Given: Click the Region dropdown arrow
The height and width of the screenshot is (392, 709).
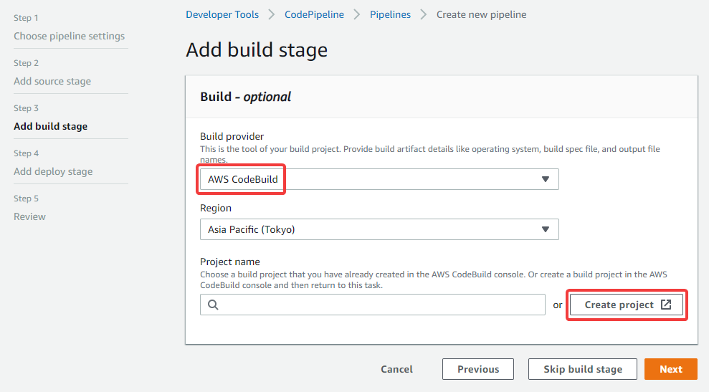Looking at the screenshot, I should (546, 230).
